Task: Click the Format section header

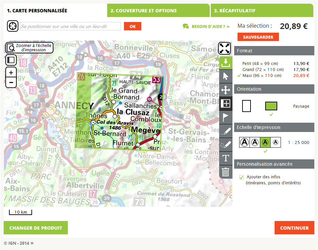Action: point(274,51)
